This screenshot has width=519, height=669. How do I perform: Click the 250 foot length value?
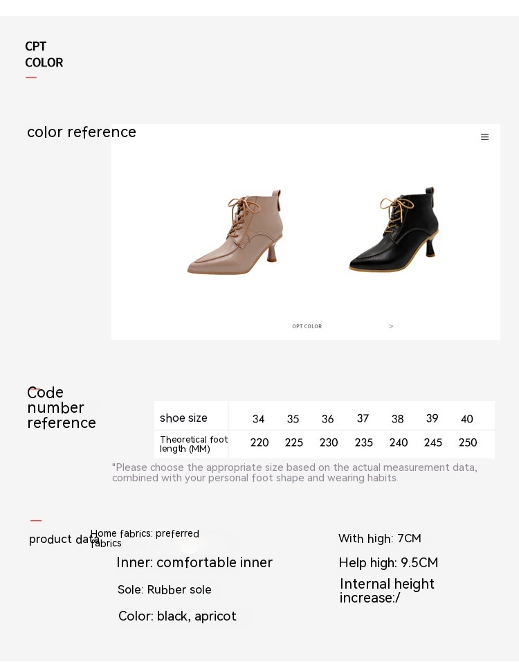pyautogui.click(x=468, y=443)
